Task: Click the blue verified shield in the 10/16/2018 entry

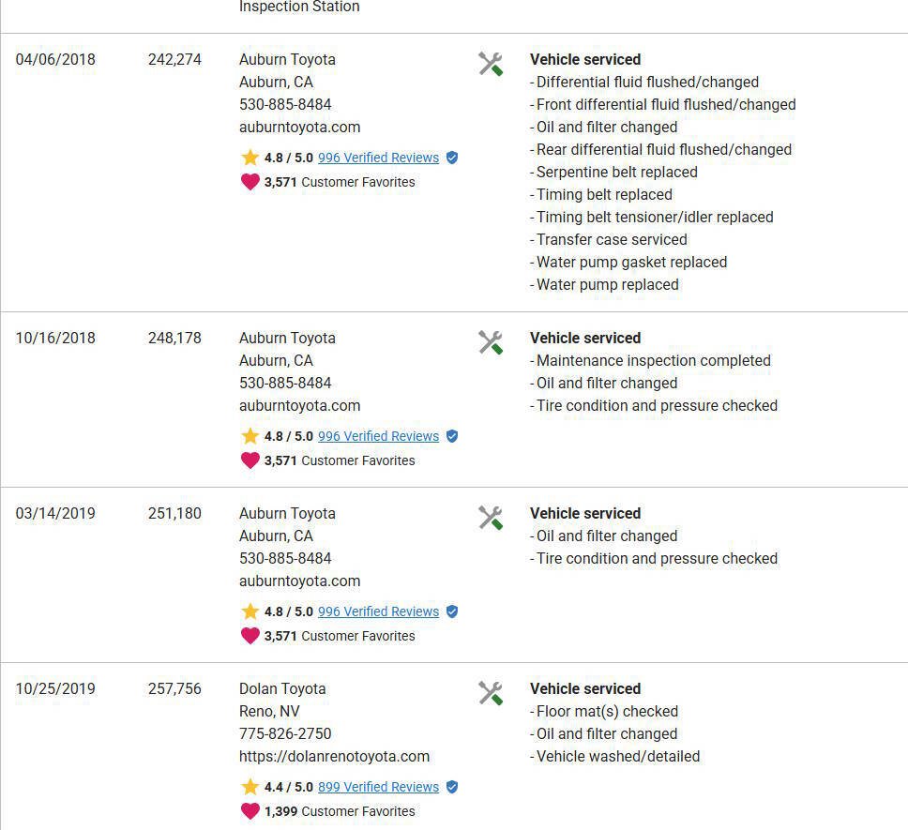Action: pyautogui.click(x=452, y=436)
